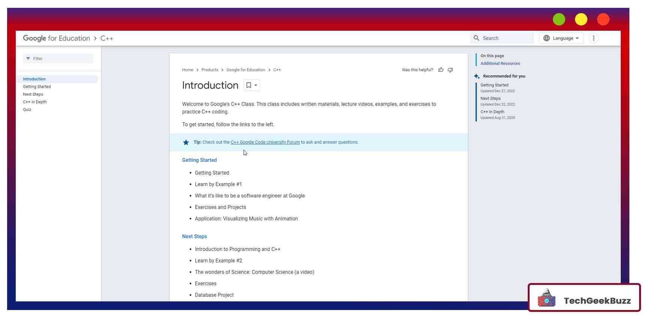This screenshot has width=647, height=316.
Task: Click the globe icon on Language button
Action: [546, 38]
